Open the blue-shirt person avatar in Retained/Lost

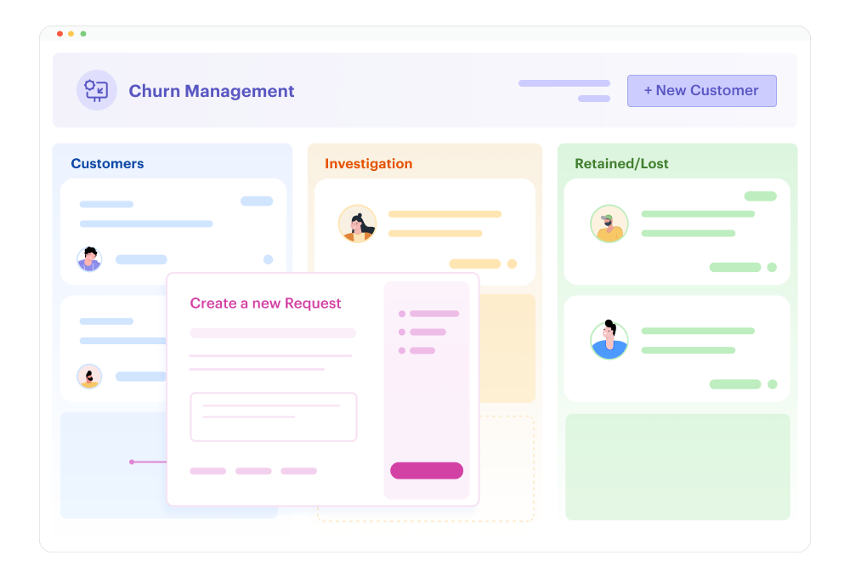tap(609, 339)
